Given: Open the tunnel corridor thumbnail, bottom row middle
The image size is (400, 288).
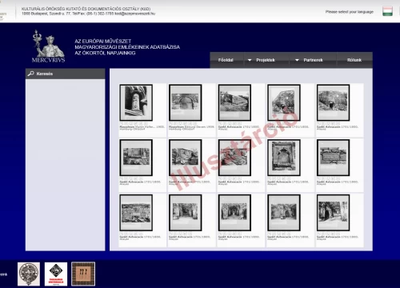Looking at the screenshot, I should click(x=234, y=213).
